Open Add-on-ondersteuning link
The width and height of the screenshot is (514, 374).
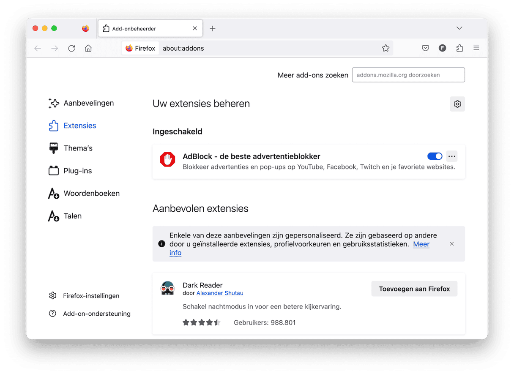point(90,314)
